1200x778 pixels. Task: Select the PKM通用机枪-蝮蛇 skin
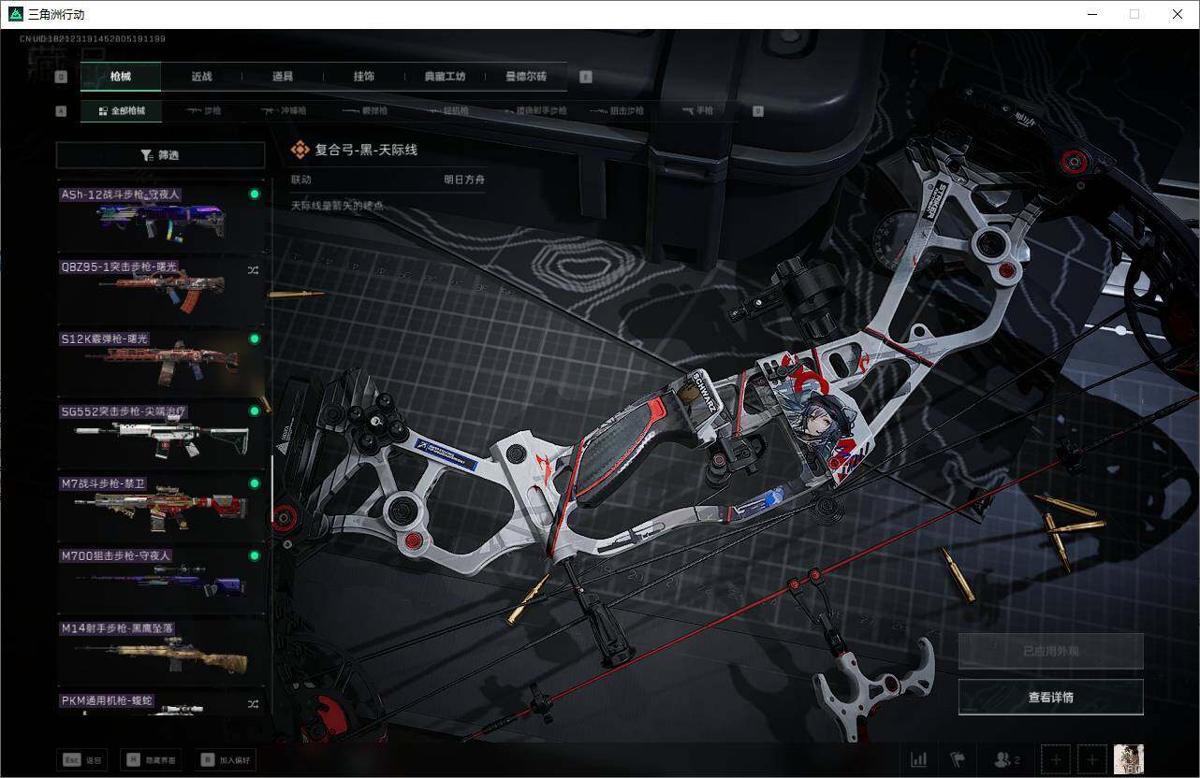coord(161,703)
